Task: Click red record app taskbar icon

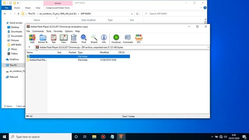Action: coord(103,136)
